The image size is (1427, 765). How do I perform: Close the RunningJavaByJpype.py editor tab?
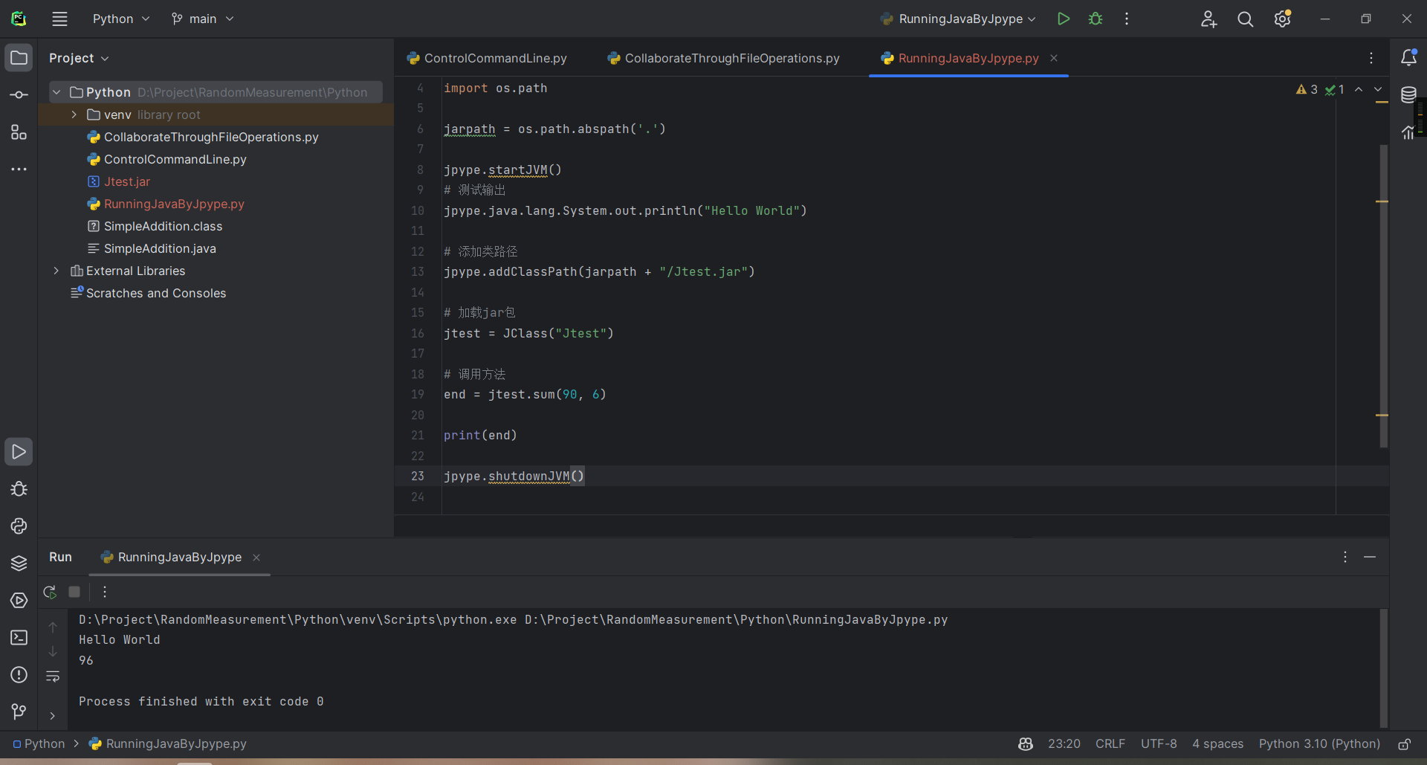[1054, 58]
